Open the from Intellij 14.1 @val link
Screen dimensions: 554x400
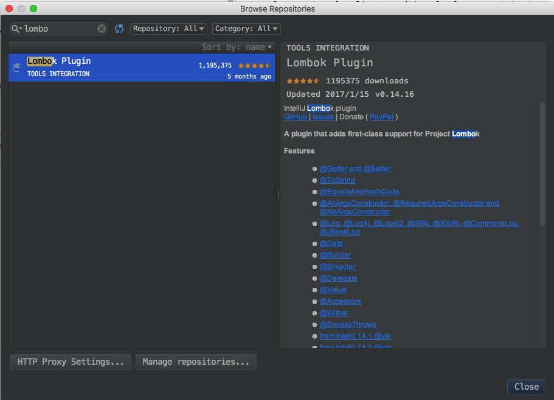click(x=355, y=336)
